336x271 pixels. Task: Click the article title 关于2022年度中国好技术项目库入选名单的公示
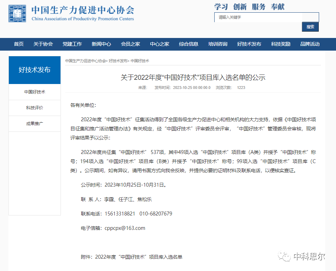(193, 77)
